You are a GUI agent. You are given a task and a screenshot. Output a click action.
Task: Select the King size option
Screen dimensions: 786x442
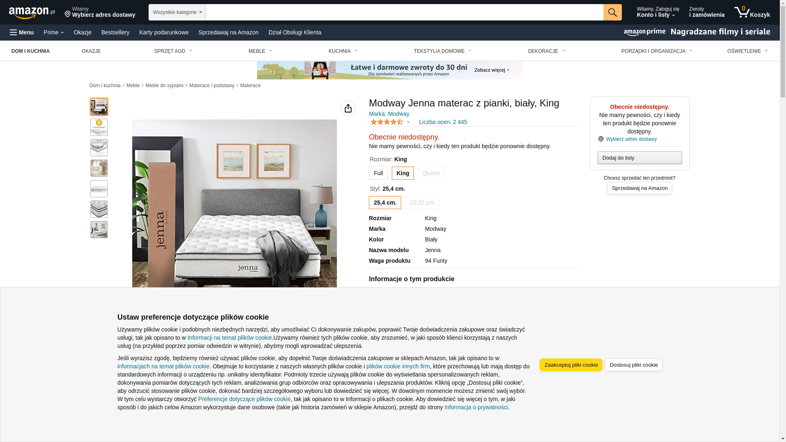click(403, 173)
